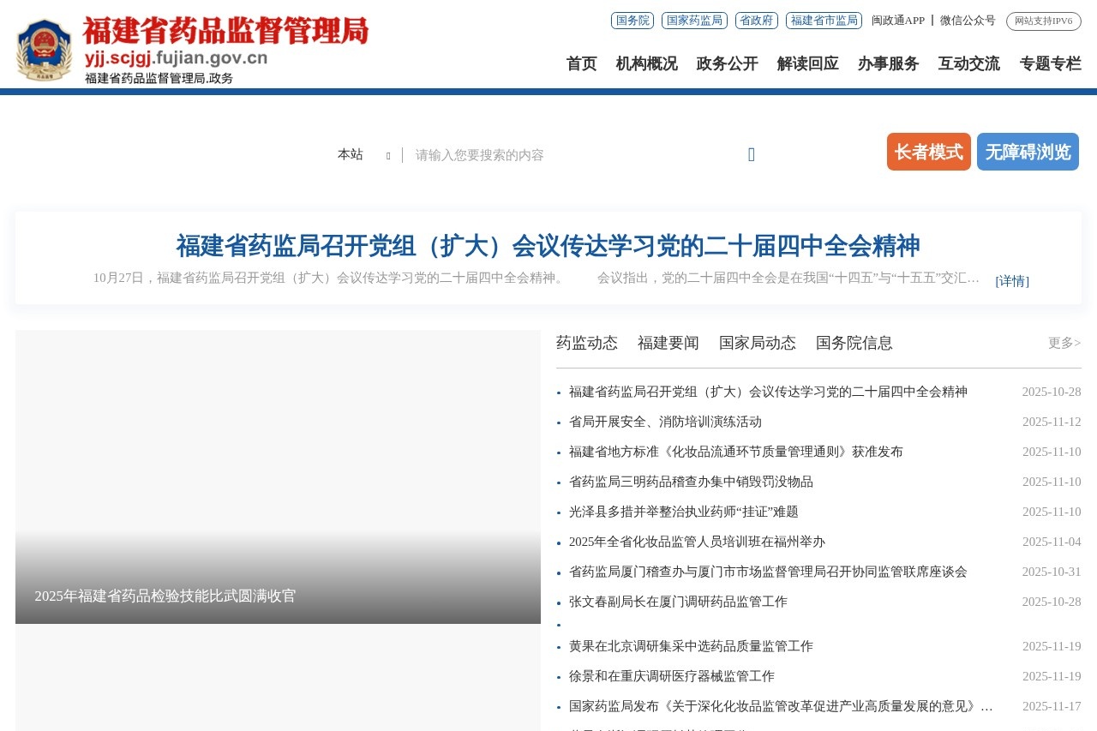
Task: Open 互动交流 menu
Action: tap(968, 63)
